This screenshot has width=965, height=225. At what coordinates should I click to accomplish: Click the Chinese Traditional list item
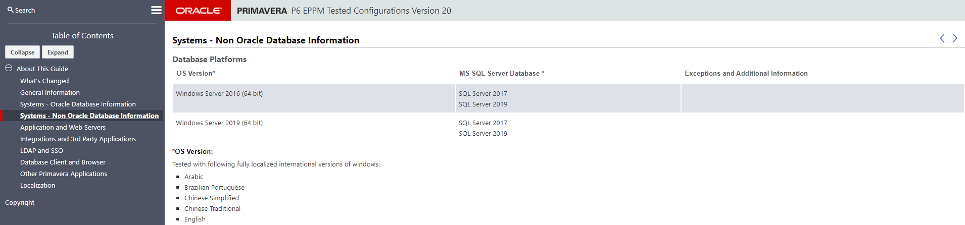(212, 208)
